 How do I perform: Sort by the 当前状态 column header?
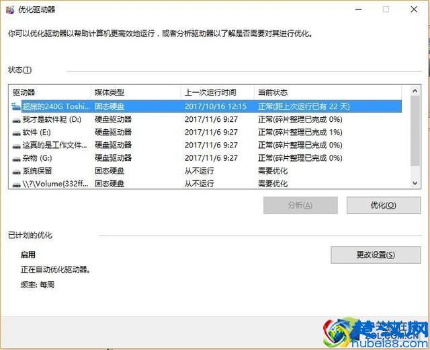pos(328,92)
